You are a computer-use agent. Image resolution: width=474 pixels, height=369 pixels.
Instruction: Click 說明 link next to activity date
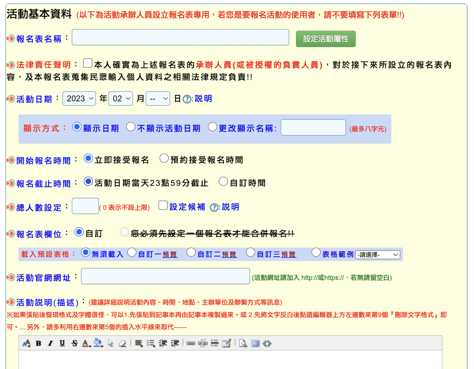click(203, 99)
